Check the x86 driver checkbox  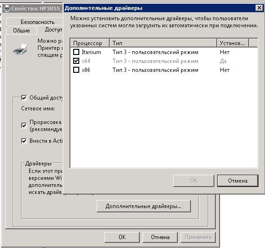(76, 70)
